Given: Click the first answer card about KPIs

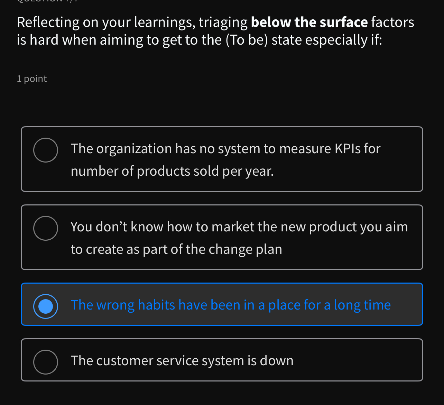Looking at the screenshot, I should tap(221, 159).
